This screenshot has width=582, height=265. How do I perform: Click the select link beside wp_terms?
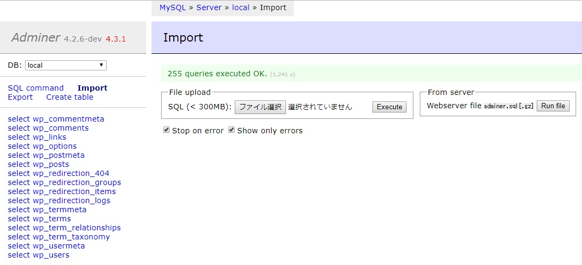19,219
